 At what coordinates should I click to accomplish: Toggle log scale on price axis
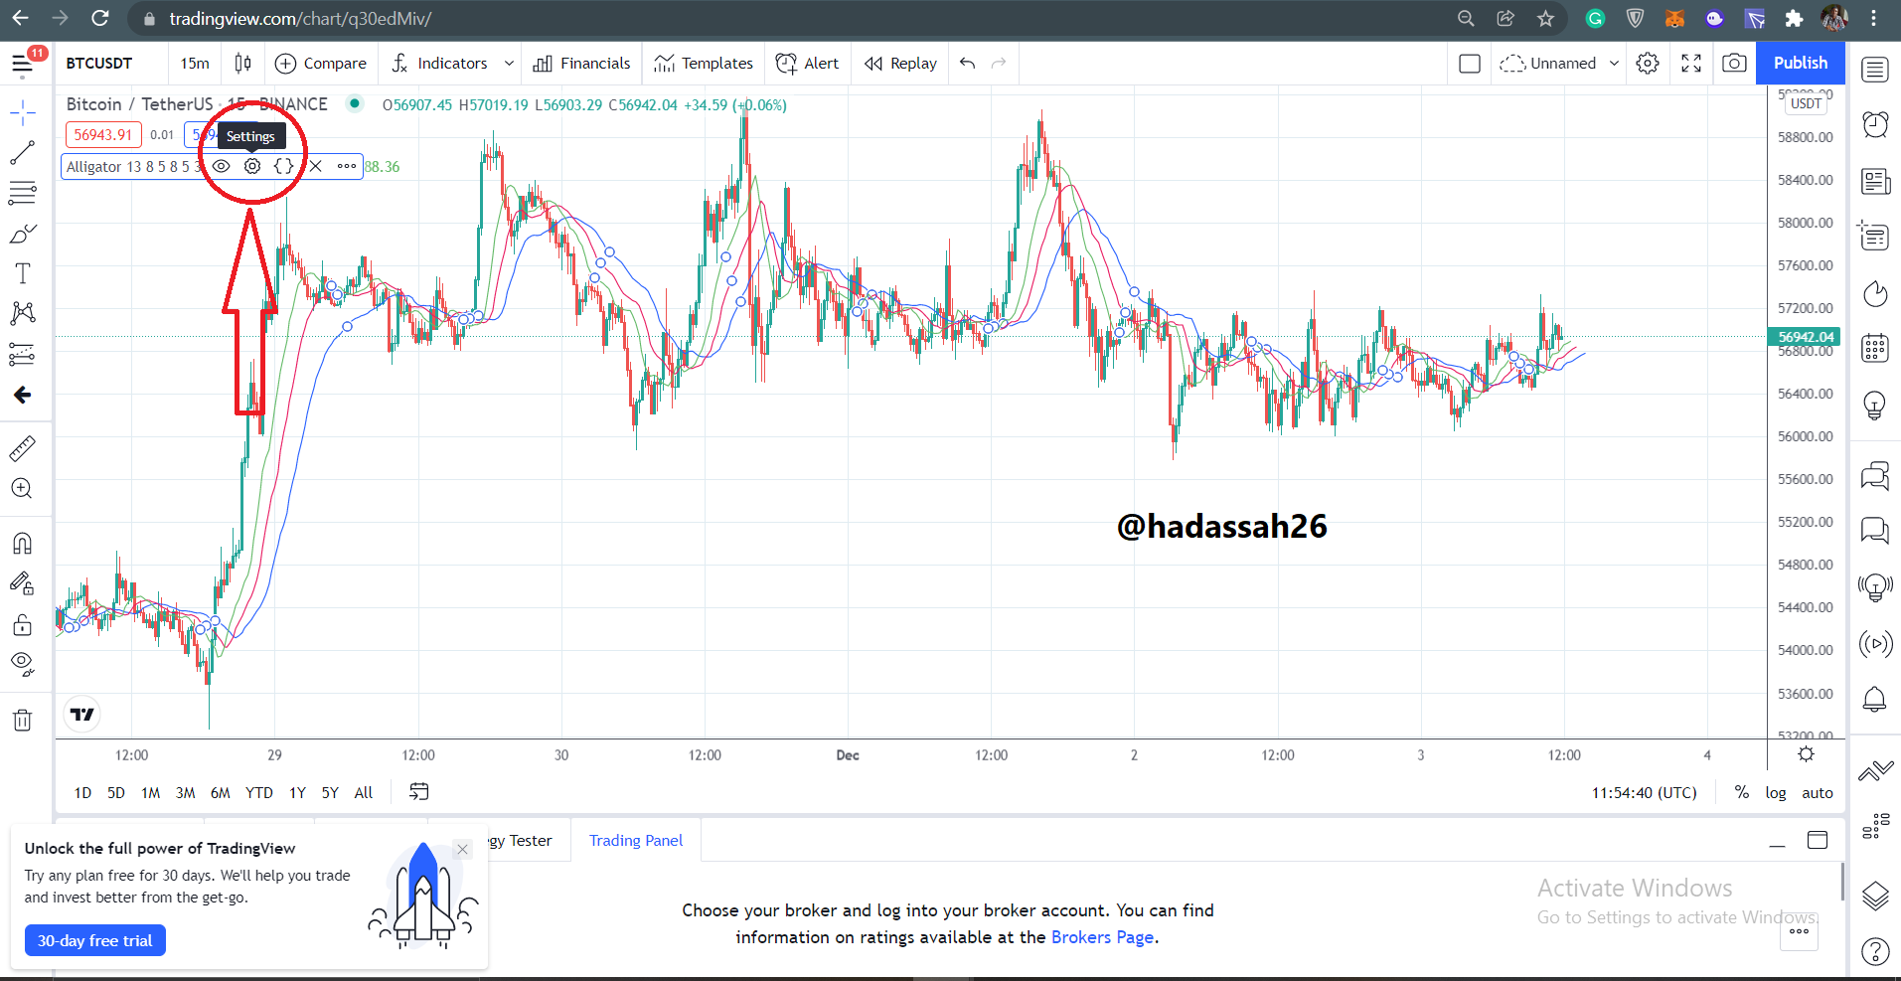point(1776,792)
